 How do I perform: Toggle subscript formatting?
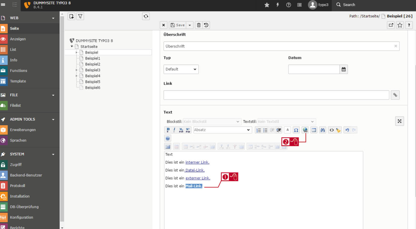click(181, 130)
